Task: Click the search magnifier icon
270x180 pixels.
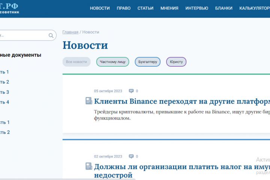Action: (51, 36)
